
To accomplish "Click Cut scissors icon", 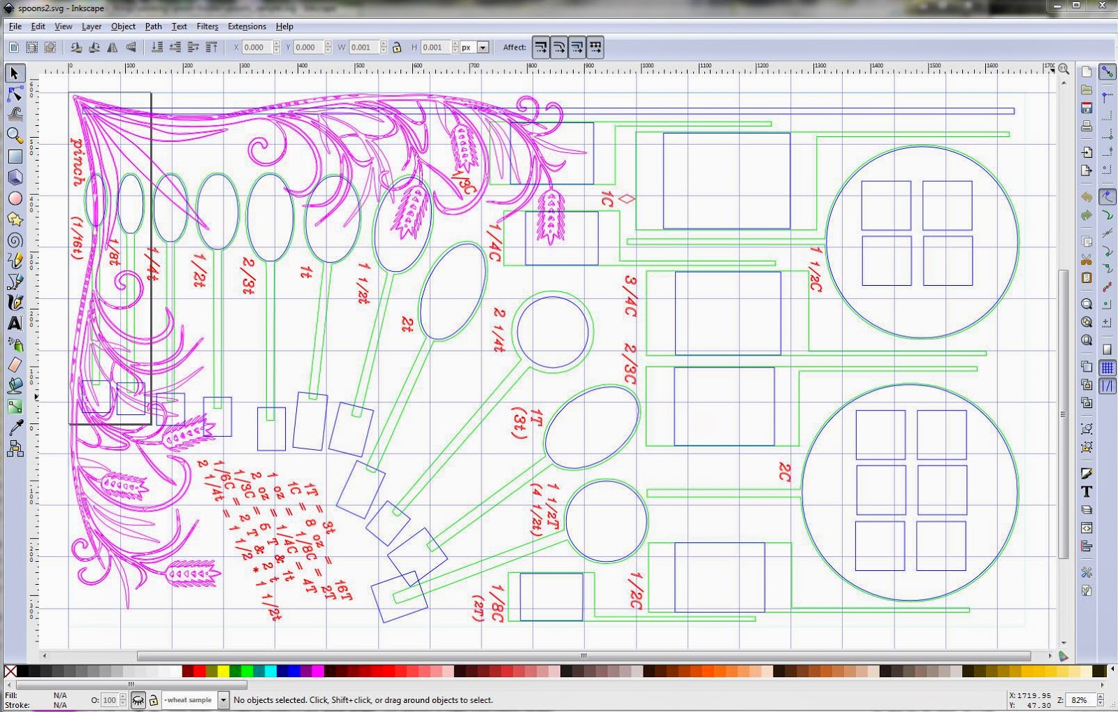I will (x=1087, y=260).
